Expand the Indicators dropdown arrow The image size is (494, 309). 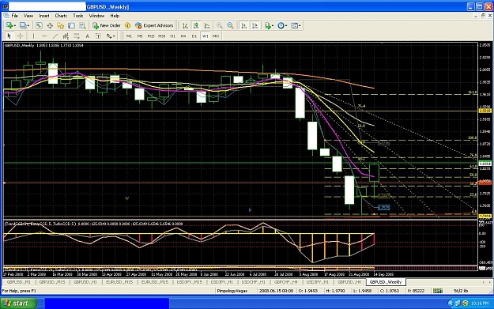[273, 25]
